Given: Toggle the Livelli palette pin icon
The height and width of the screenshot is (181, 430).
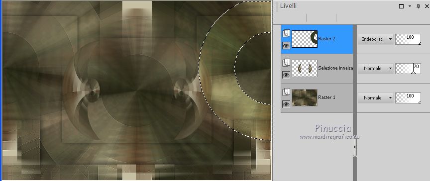Looking at the screenshot, I should (418, 6).
